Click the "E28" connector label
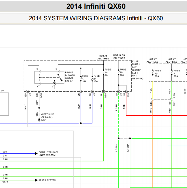 pyautogui.click(x=128, y=95)
